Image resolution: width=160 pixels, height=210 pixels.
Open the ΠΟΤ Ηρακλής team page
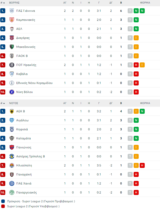point(26,65)
